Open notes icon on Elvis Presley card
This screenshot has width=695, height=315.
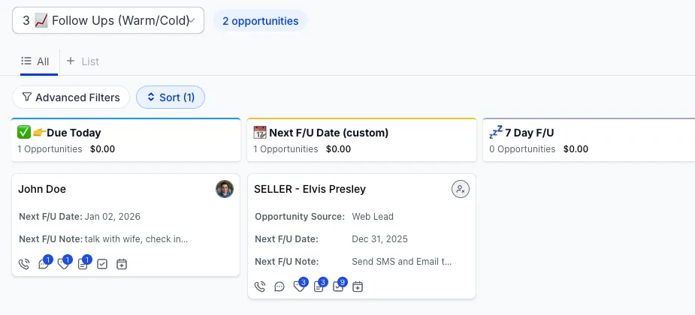[x=319, y=286]
